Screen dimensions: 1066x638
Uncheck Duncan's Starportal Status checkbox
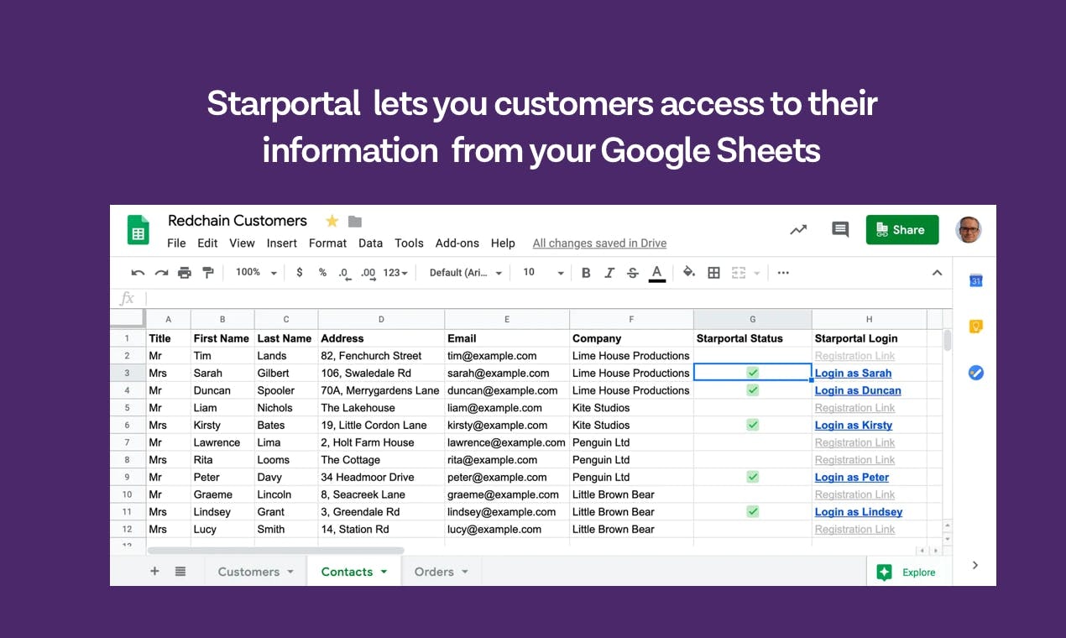point(751,390)
